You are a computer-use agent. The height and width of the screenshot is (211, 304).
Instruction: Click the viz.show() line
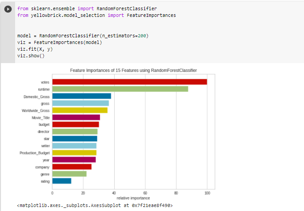tap(31, 56)
